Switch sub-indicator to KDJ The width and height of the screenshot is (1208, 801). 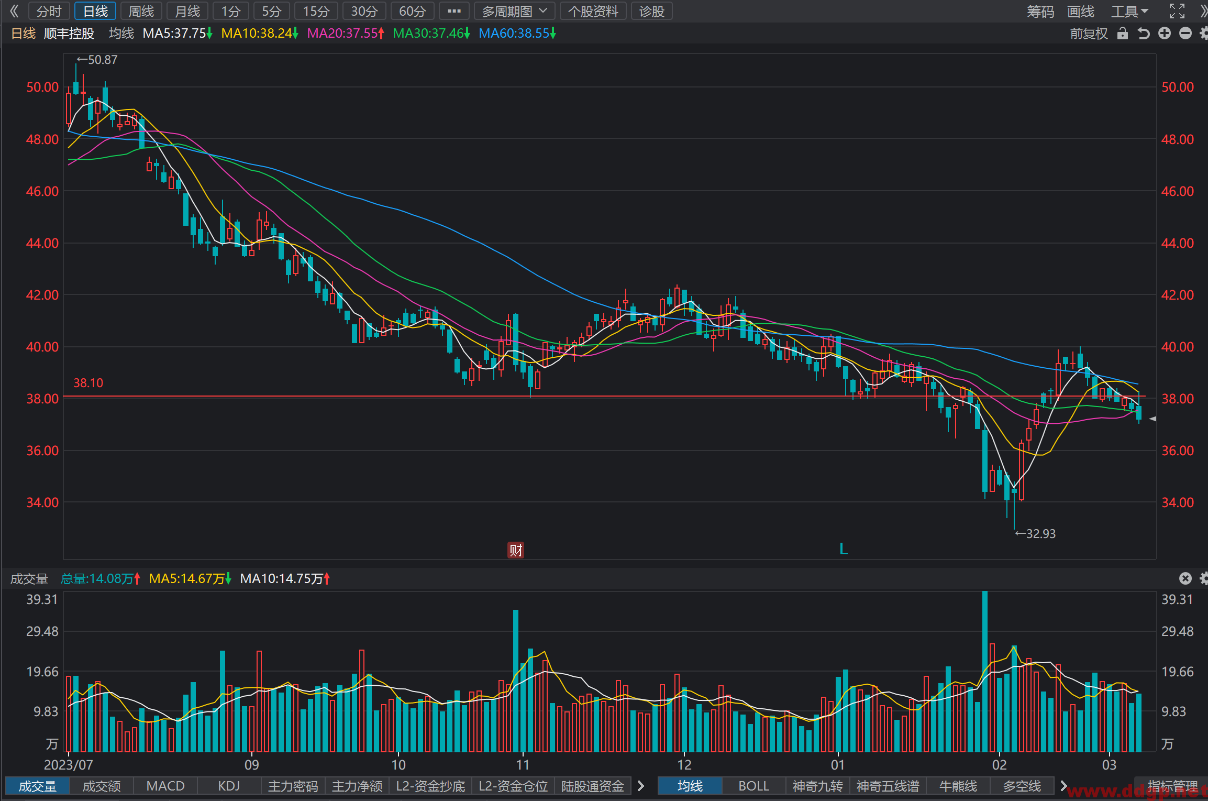pyautogui.click(x=229, y=786)
